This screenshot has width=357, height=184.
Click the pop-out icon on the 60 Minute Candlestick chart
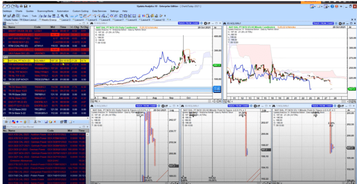pyautogui.click(x=344, y=23)
